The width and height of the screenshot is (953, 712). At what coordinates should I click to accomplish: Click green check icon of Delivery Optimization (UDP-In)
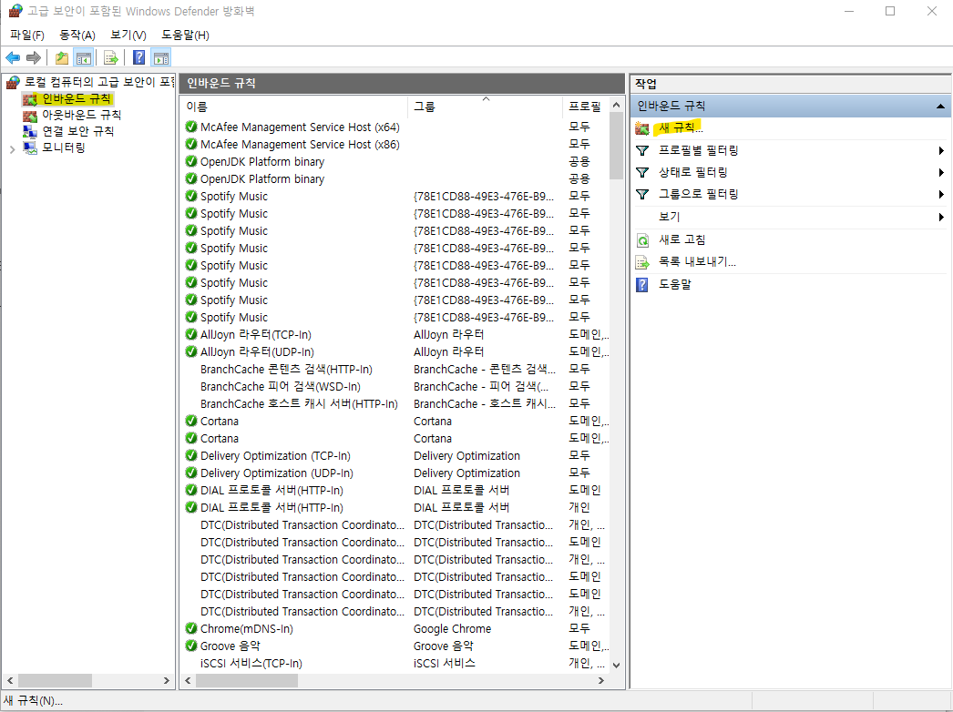pos(191,473)
